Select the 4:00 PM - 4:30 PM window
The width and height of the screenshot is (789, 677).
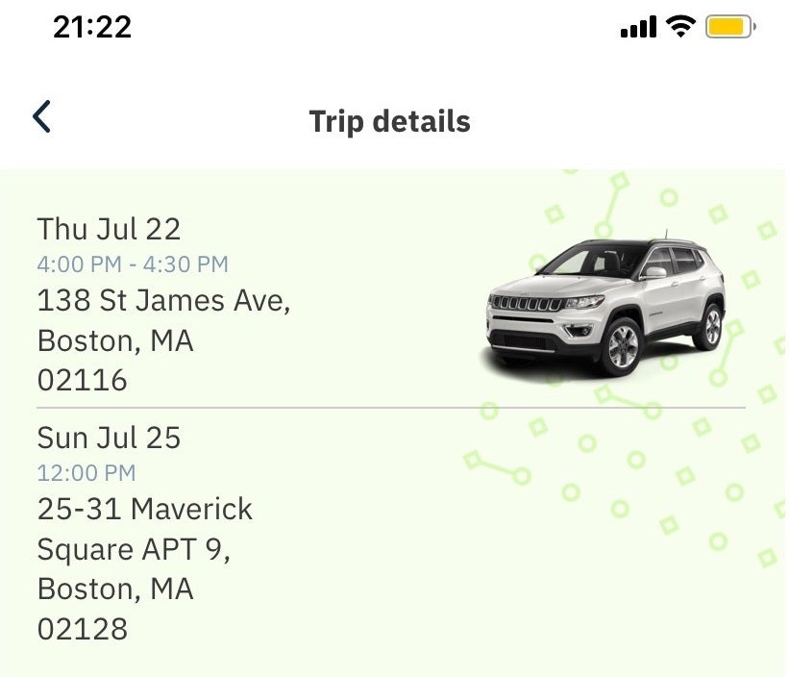tap(132, 263)
